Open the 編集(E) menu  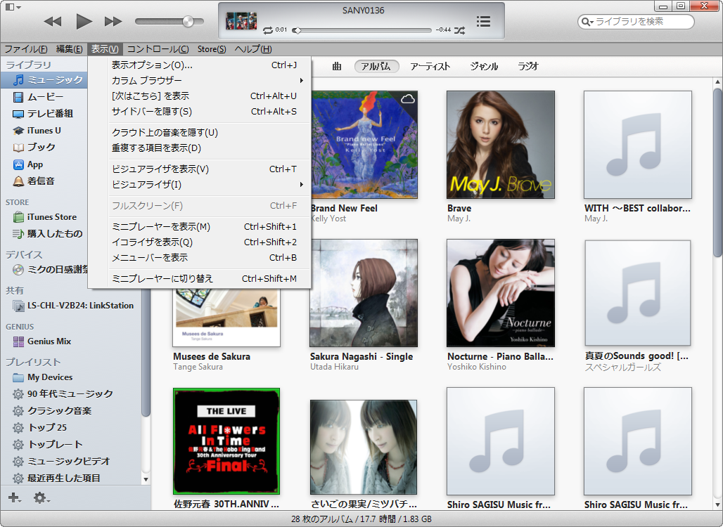[69, 48]
